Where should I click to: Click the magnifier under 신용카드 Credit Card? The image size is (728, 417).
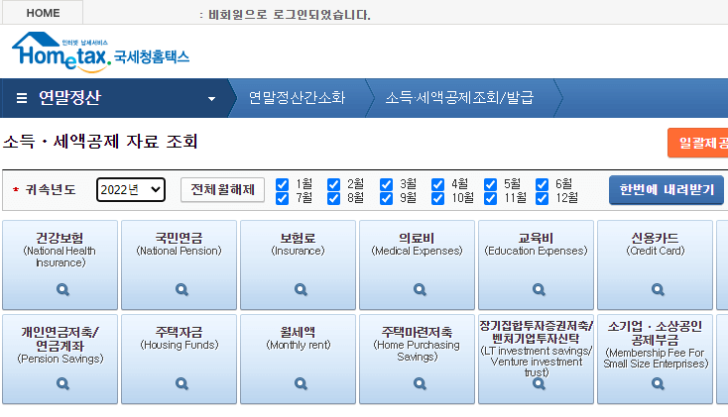pos(658,290)
